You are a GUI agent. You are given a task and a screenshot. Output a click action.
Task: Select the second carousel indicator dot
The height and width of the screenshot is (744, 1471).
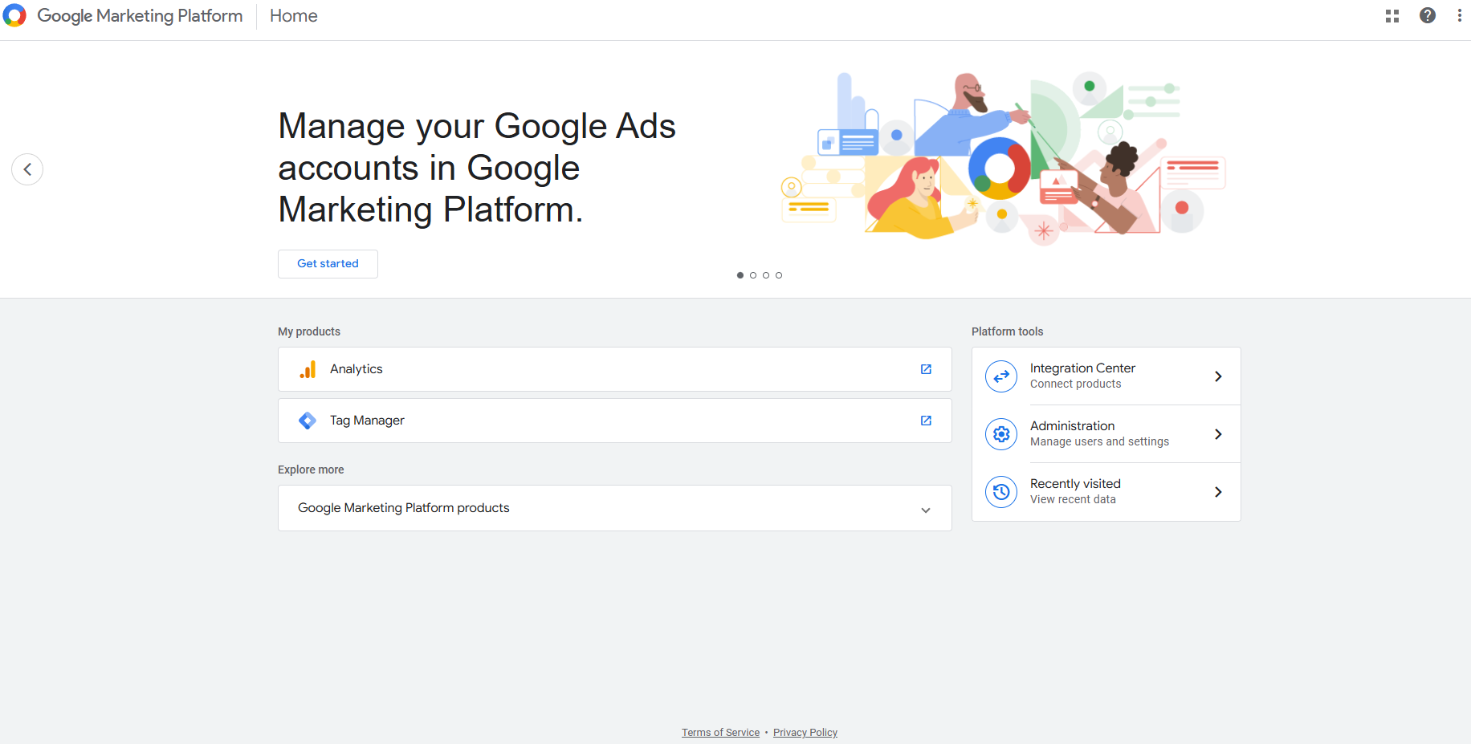pyautogui.click(x=753, y=275)
